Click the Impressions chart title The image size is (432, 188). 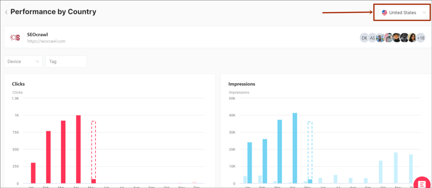(242, 84)
